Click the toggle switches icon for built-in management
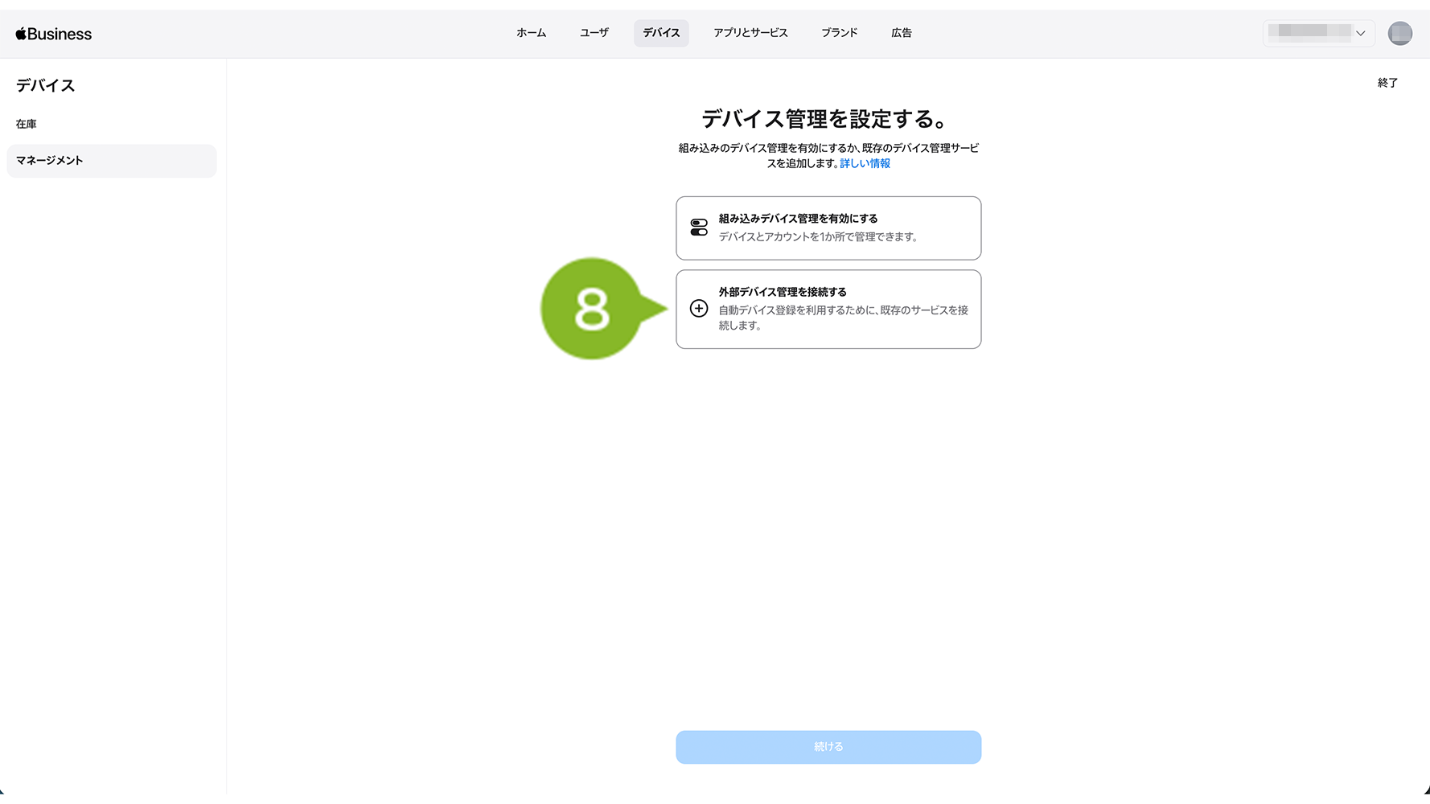The image size is (1430, 804). [x=699, y=228]
